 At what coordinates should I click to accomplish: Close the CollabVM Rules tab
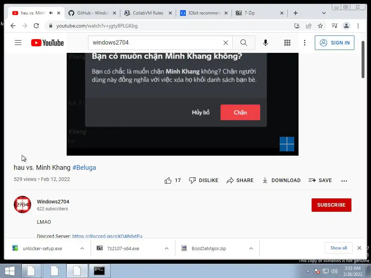click(170, 13)
